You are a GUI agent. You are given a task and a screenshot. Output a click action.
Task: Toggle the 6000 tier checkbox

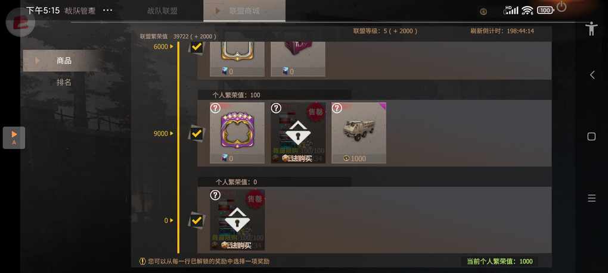[197, 47]
